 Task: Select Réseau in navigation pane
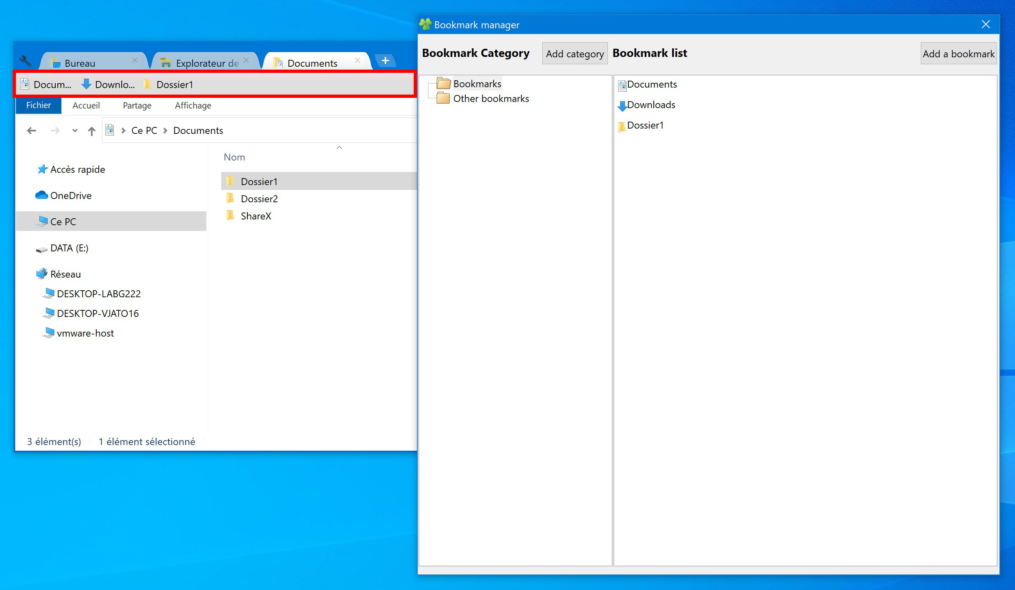click(x=66, y=274)
